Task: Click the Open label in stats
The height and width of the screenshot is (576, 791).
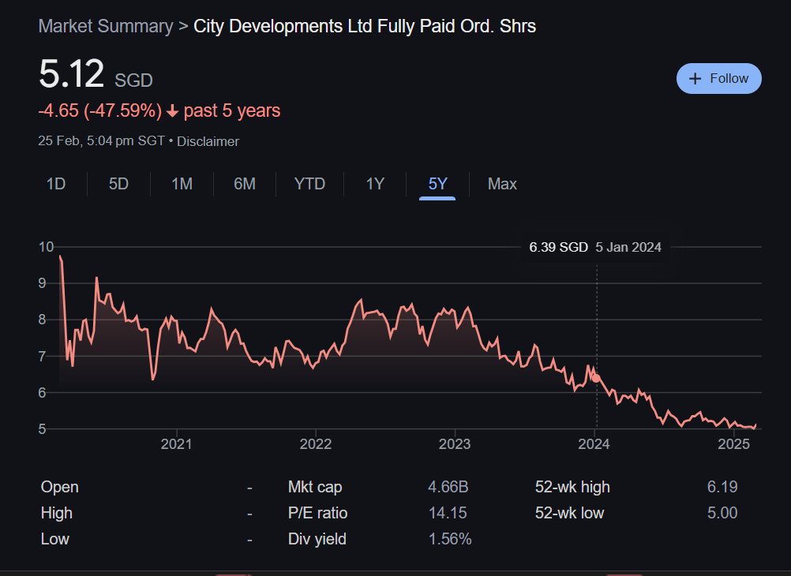Action: pyautogui.click(x=59, y=487)
